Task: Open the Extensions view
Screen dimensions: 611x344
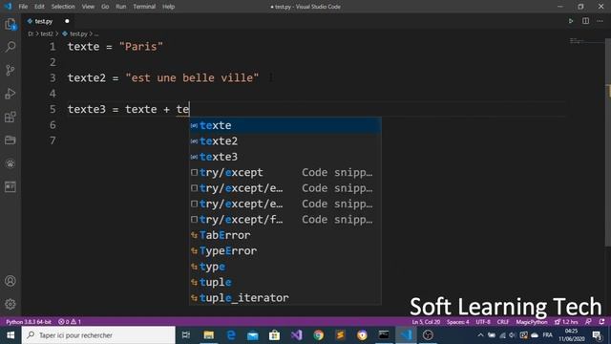Action: click(x=11, y=117)
